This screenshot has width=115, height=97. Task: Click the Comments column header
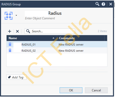81,38
